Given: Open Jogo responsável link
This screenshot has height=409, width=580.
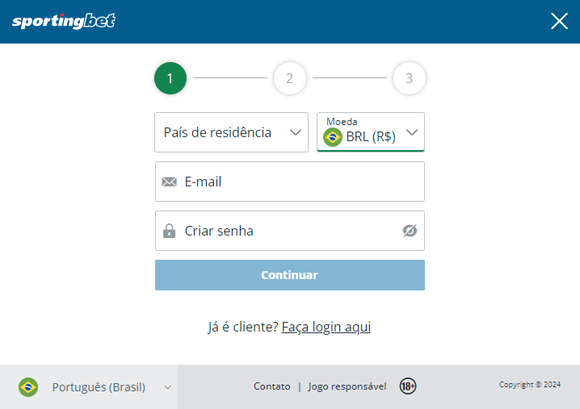Looking at the screenshot, I should tap(347, 386).
